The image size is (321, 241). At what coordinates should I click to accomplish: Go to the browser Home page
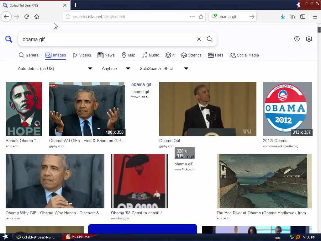click(37, 17)
